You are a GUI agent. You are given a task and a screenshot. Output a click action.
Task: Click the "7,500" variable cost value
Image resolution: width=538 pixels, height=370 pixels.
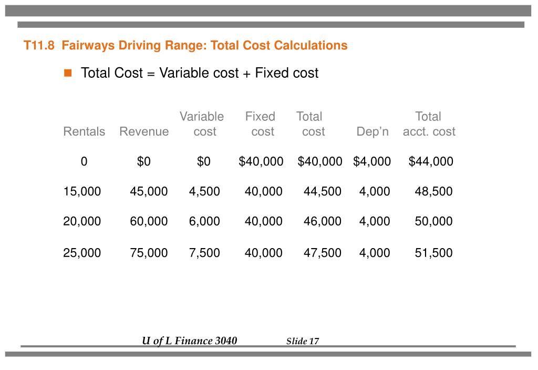[204, 253]
